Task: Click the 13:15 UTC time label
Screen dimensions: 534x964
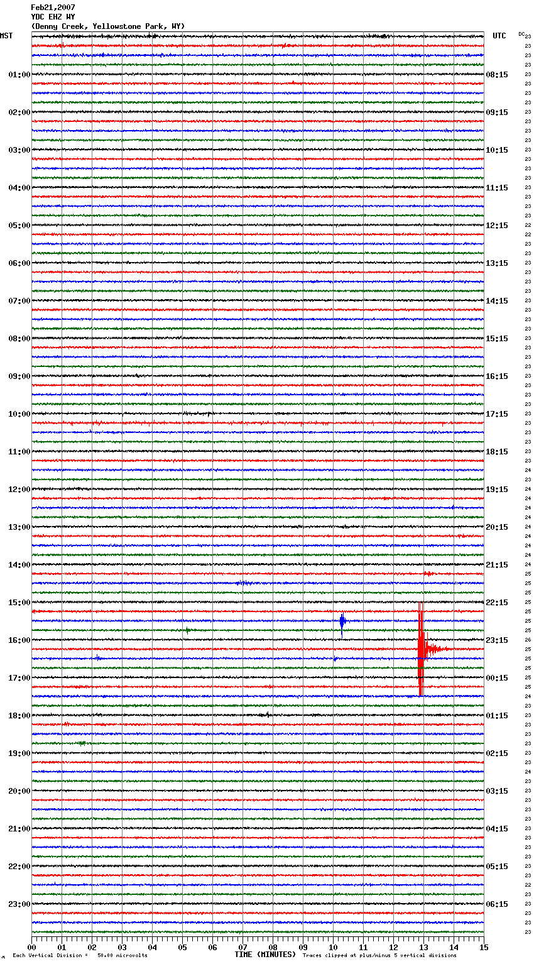Action: pos(497,263)
